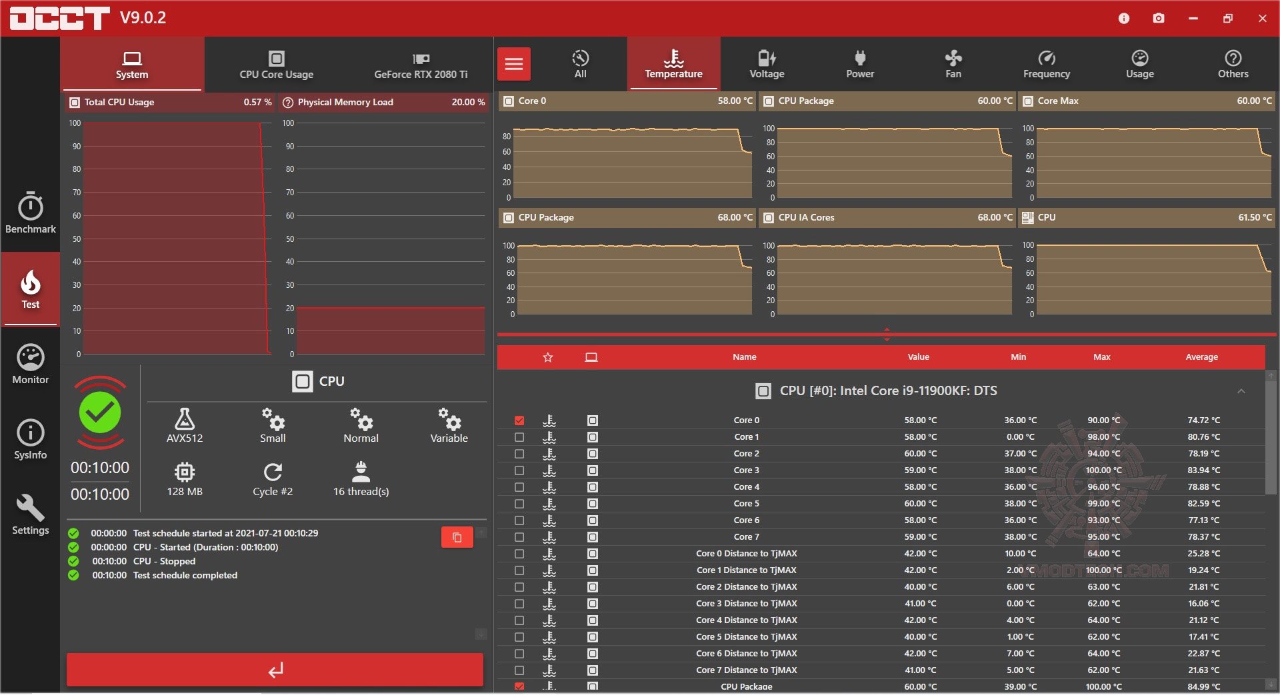Click the green test status checkmark
Image resolution: width=1280 pixels, height=695 pixels.
[x=100, y=412]
